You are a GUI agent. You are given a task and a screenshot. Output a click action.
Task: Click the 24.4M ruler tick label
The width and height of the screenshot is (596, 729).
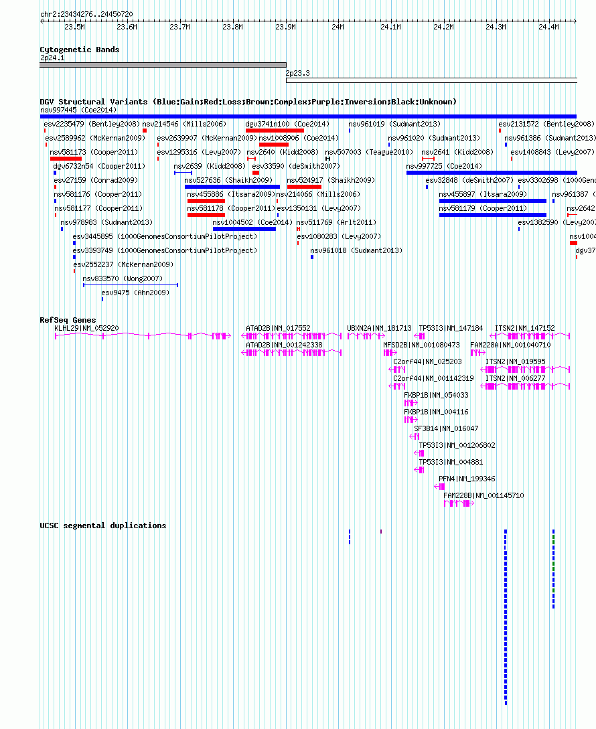[548, 27]
